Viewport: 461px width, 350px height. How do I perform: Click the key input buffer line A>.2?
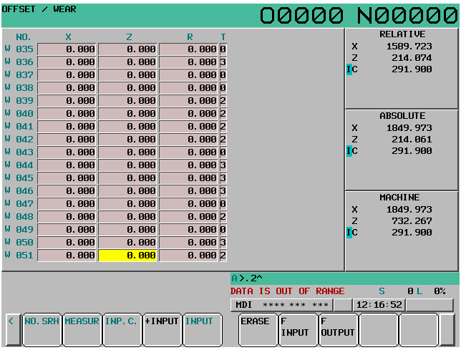344,278
